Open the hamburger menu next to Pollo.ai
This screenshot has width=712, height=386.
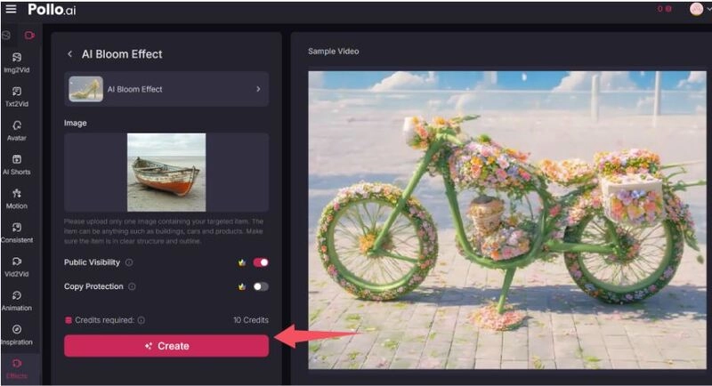click(11, 9)
